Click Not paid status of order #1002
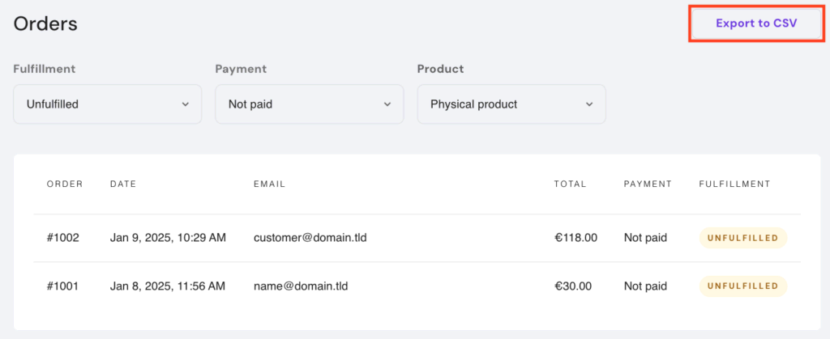This screenshot has height=339, width=830. pos(645,238)
